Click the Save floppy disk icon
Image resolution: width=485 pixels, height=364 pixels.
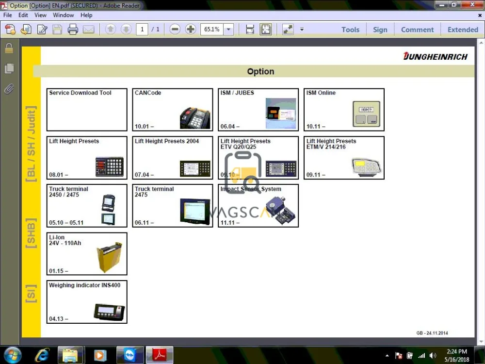click(57, 30)
